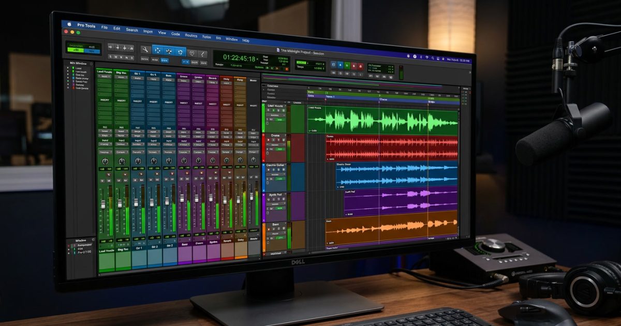621x326 pixels.
Task: Open the View menu
Action: click(162, 32)
